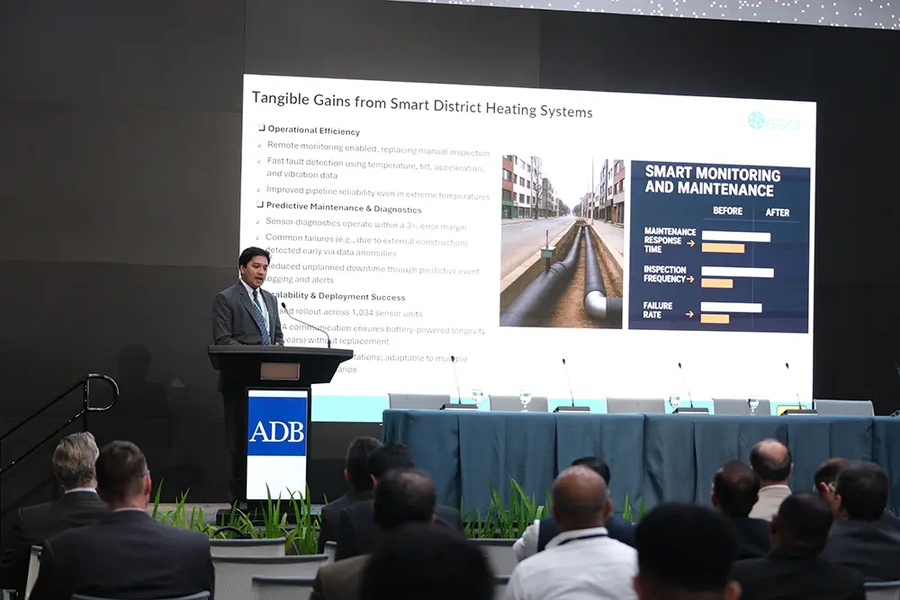Viewport: 900px width, 600px height.
Task: Click the 'Fast fault detection using temperature' line
Action: pyautogui.click(x=375, y=165)
